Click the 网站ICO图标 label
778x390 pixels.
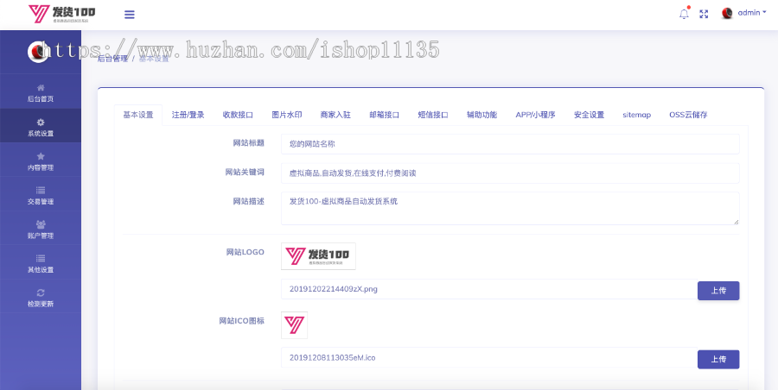click(x=242, y=321)
